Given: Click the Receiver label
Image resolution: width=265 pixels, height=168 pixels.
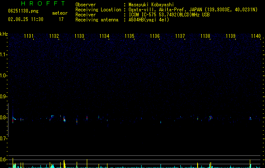Looking at the screenshot, I should 86,15.
